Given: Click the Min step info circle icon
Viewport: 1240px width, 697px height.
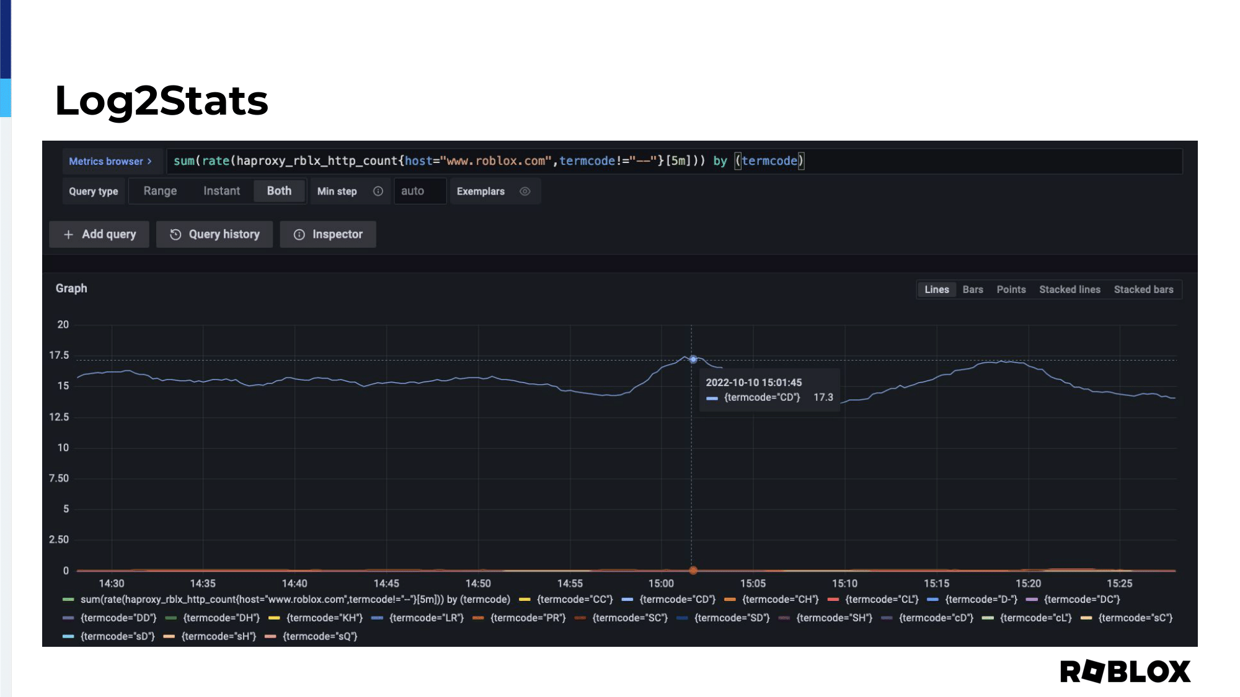Looking at the screenshot, I should pyautogui.click(x=378, y=191).
